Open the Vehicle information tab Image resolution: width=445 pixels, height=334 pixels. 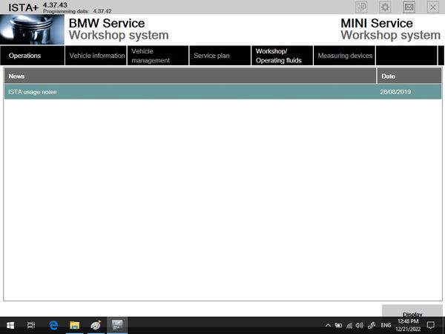coord(96,56)
